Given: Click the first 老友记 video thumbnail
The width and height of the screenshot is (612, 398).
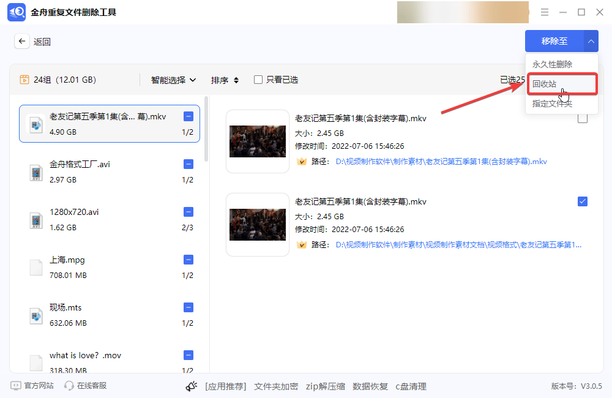Looking at the screenshot, I should point(258,141).
